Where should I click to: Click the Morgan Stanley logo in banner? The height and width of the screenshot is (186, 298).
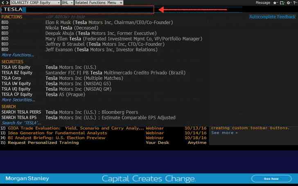pyautogui.click(x=27, y=178)
